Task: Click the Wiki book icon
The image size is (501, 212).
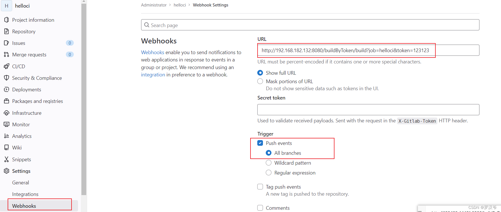Action: [x=7, y=147]
